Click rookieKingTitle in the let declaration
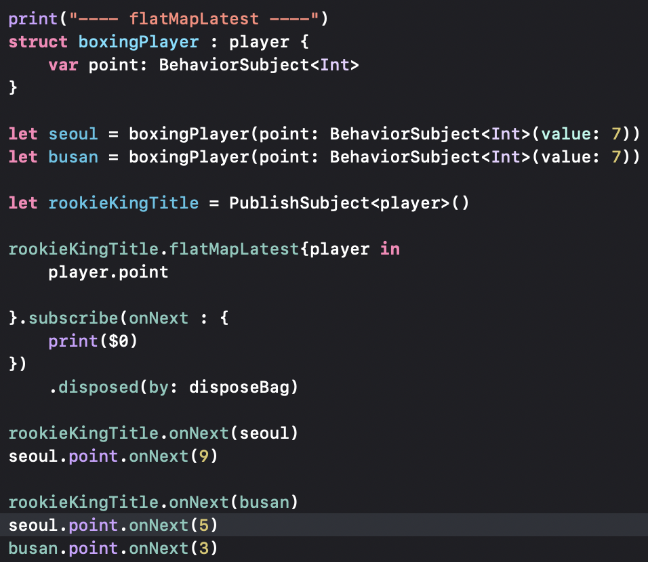Viewport: 648px width, 562px height. pyautogui.click(x=123, y=203)
